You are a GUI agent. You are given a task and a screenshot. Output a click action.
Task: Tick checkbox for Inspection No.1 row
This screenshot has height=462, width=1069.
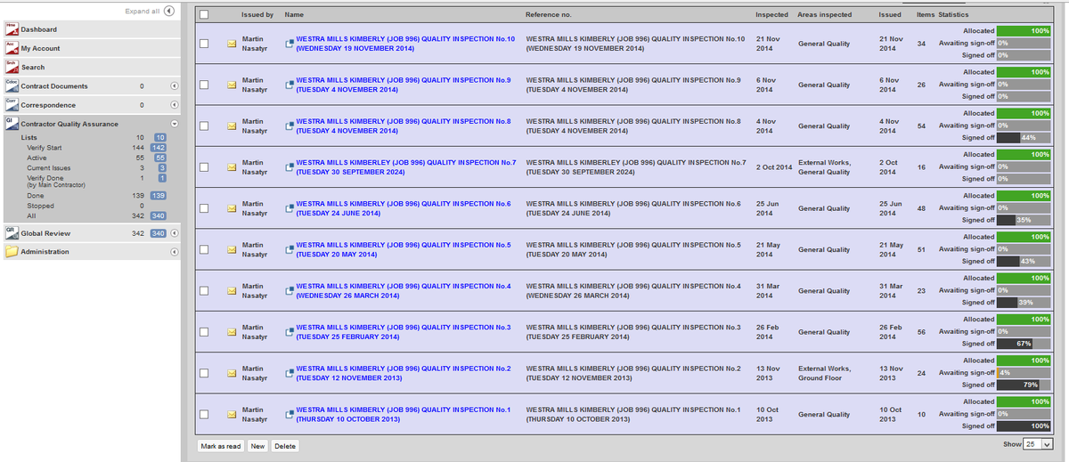[204, 414]
